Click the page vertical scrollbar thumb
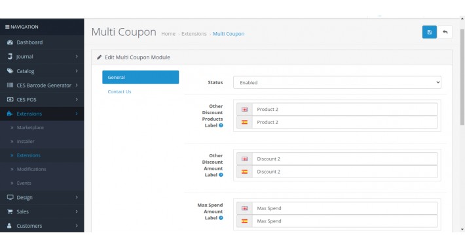Viewport: 465px width, 248px height. [x=462, y=77]
